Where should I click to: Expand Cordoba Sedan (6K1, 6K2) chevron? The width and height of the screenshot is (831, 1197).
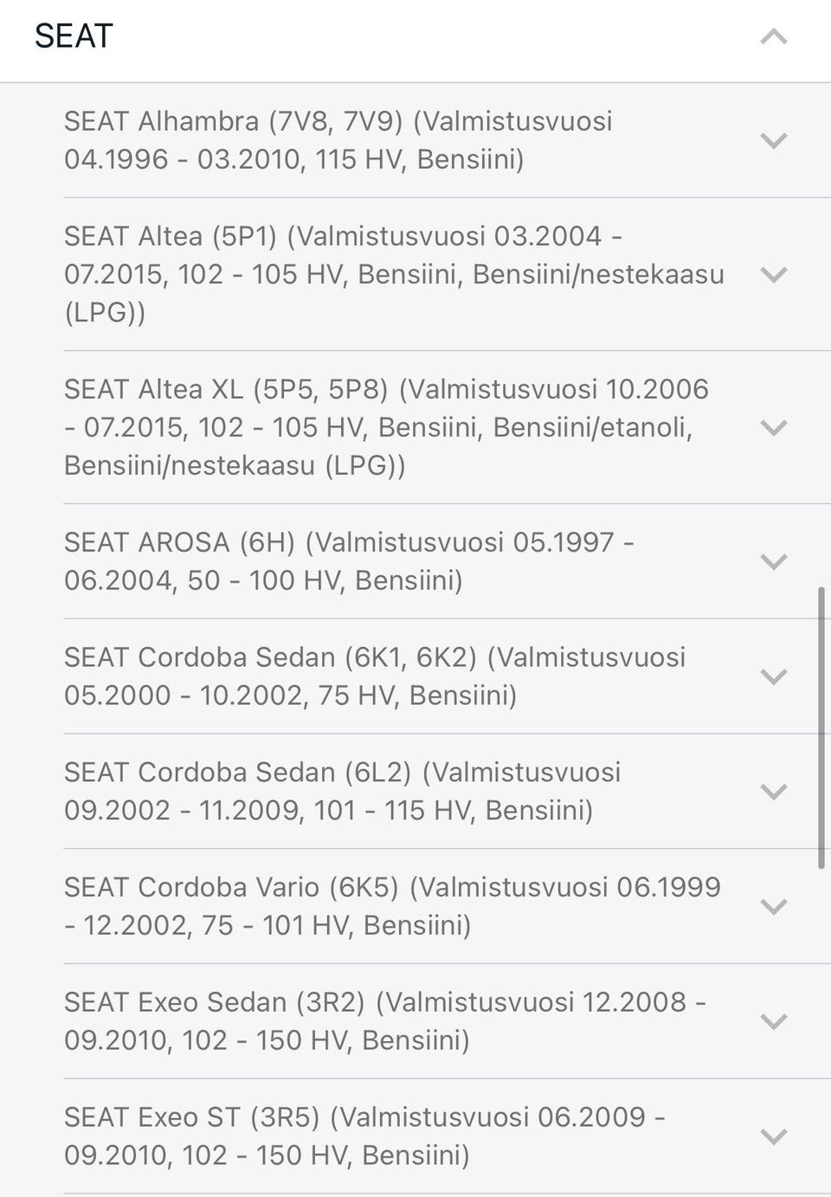pos(773,676)
